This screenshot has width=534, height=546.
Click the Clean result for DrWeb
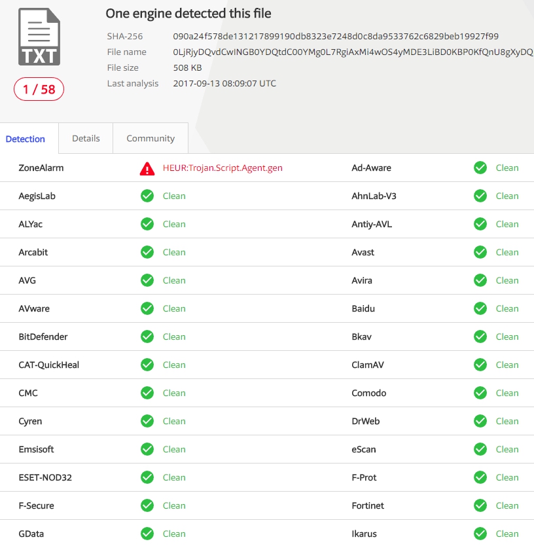(x=507, y=421)
